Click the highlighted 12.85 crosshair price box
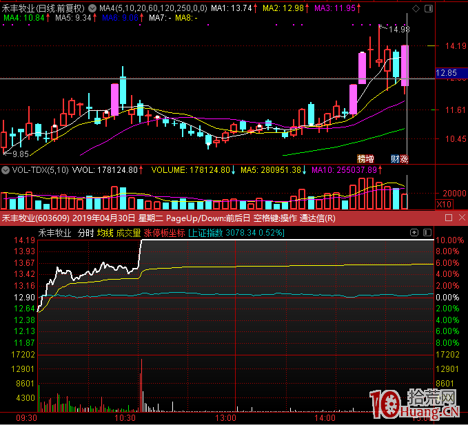Screen dimensions: 468x425 tap(451, 73)
